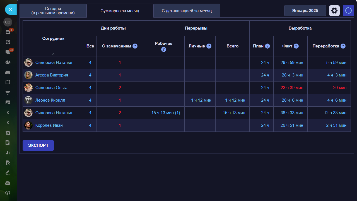The image size is (357, 201).
Task: Open the code brackets icon in sidebar
Action: 8,193
